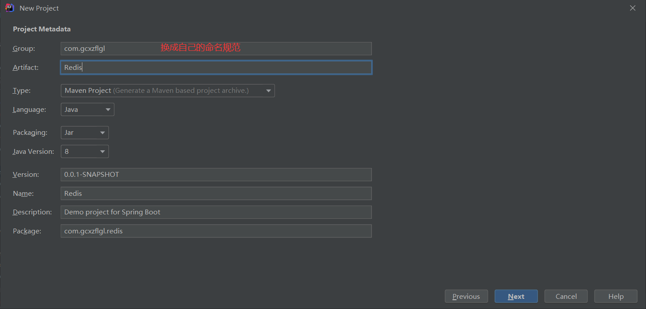
Task: Click the Version field with 0.0.1-SNAPSHOT
Action: point(216,175)
